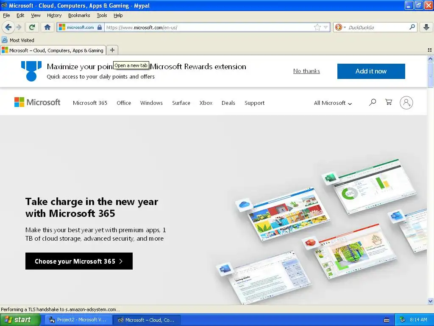The height and width of the screenshot is (326, 434).
Task: Open the Support nav link
Action: tap(255, 103)
